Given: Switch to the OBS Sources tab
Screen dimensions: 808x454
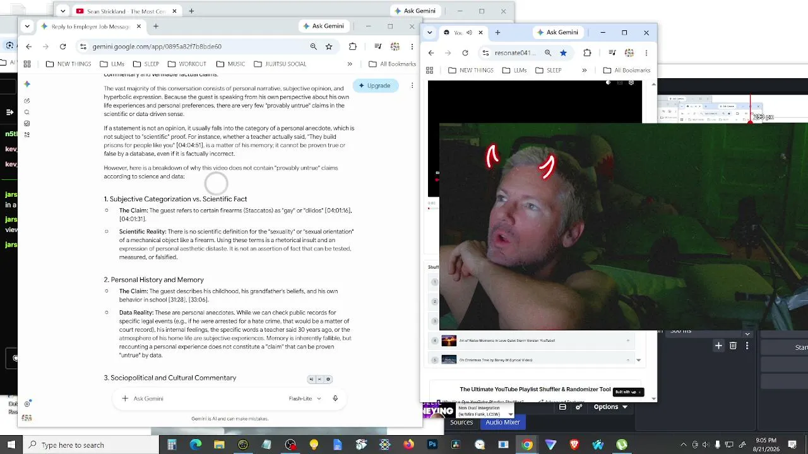Looking at the screenshot, I should [461, 422].
